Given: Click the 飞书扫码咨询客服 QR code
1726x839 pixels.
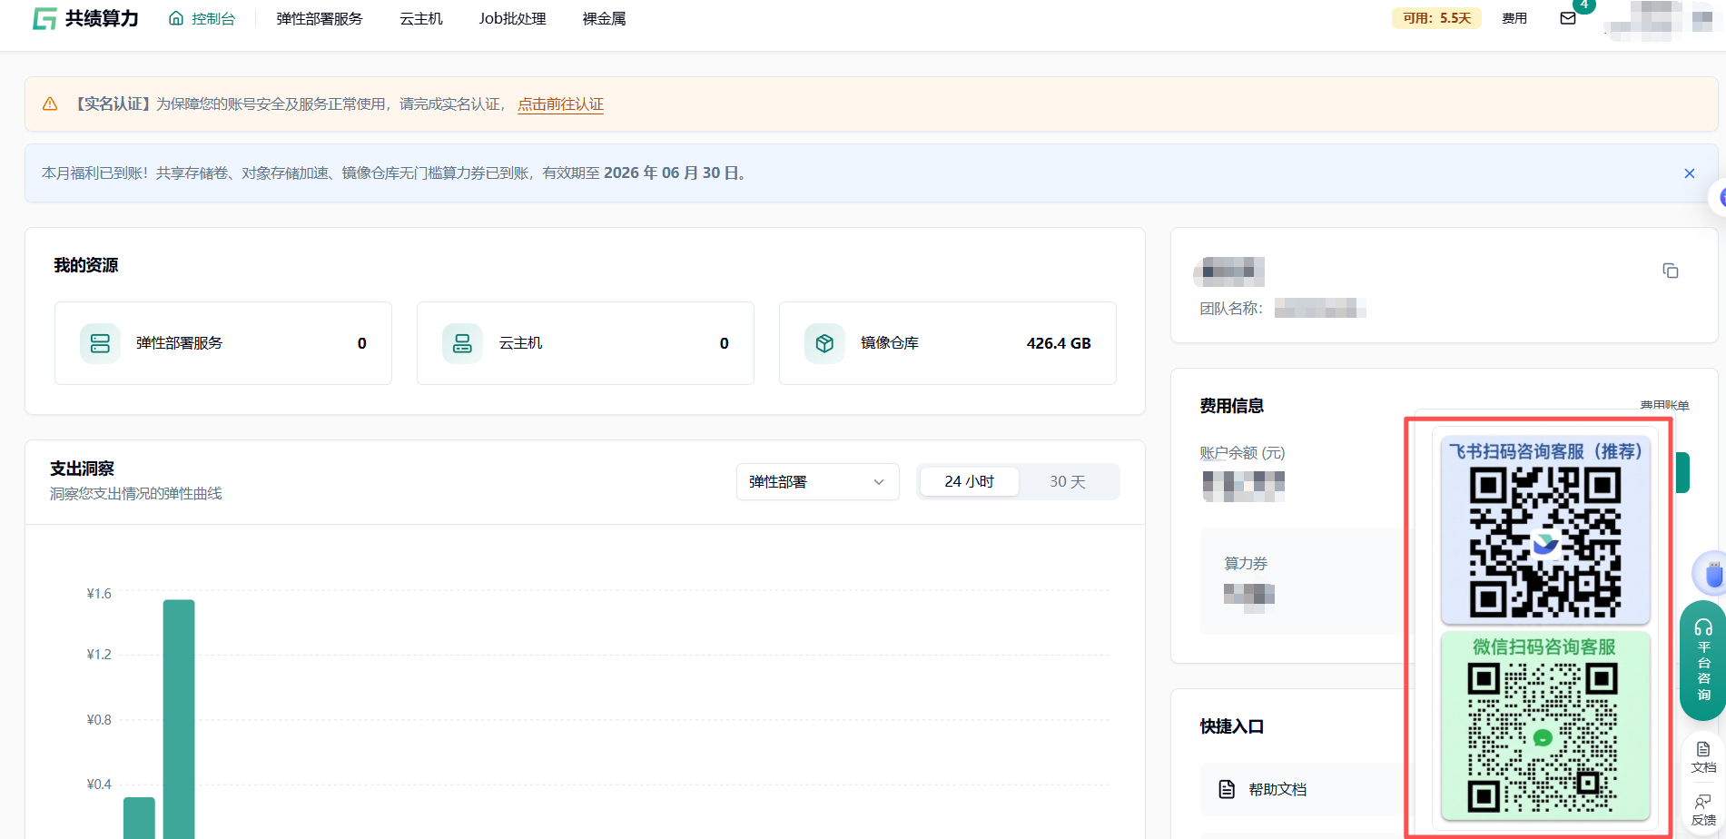Looking at the screenshot, I should click(1545, 543).
